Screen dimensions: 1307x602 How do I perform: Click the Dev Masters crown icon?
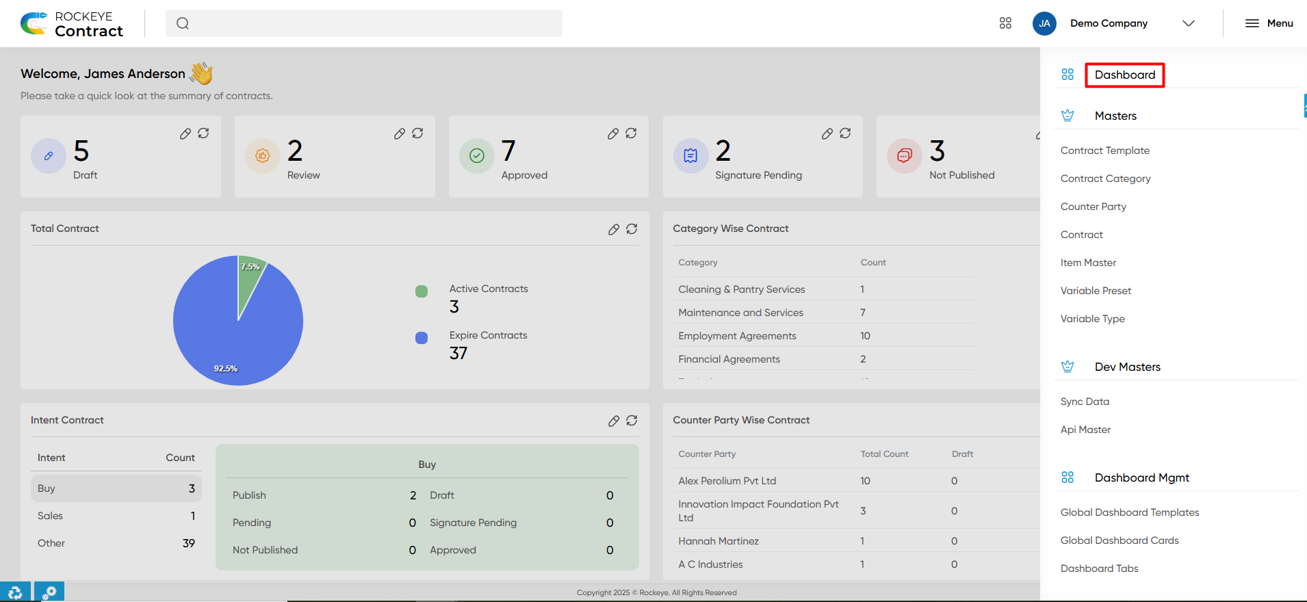(x=1067, y=367)
